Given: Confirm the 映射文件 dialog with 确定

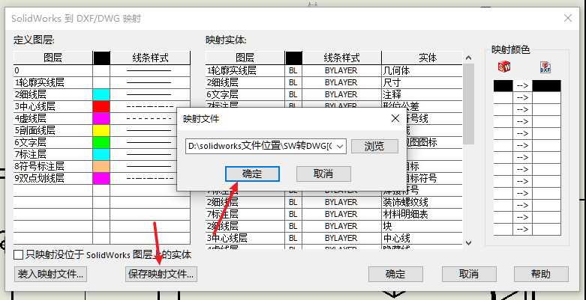Looking at the screenshot, I should pyautogui.click(x=252, y=174).
